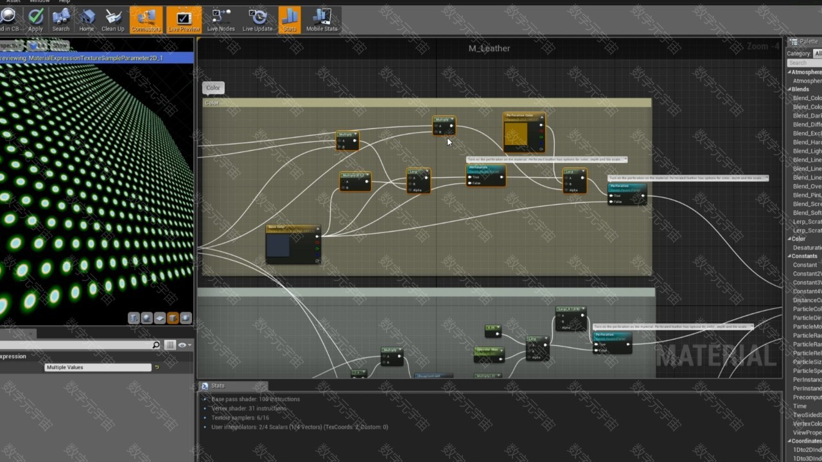Click the Show viewport button
The width and height of the screenshot is (822, 462).
point(60,46)
